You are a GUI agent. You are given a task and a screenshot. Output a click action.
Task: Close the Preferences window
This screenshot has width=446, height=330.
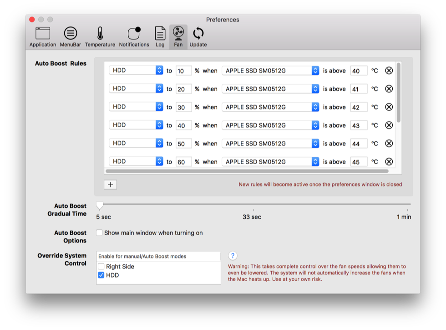pyautogui.click(x=32, y=20)
